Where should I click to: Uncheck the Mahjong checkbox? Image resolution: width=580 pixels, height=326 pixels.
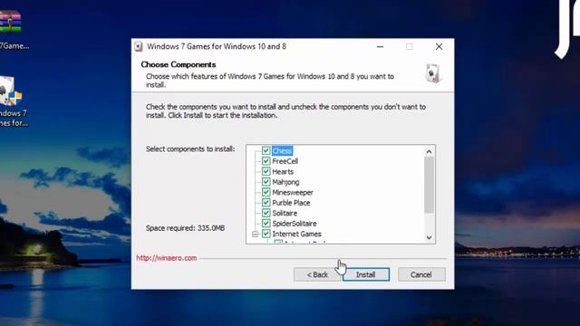click(x=266, y=181)
